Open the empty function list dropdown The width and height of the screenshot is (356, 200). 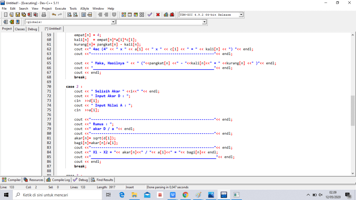204,22
